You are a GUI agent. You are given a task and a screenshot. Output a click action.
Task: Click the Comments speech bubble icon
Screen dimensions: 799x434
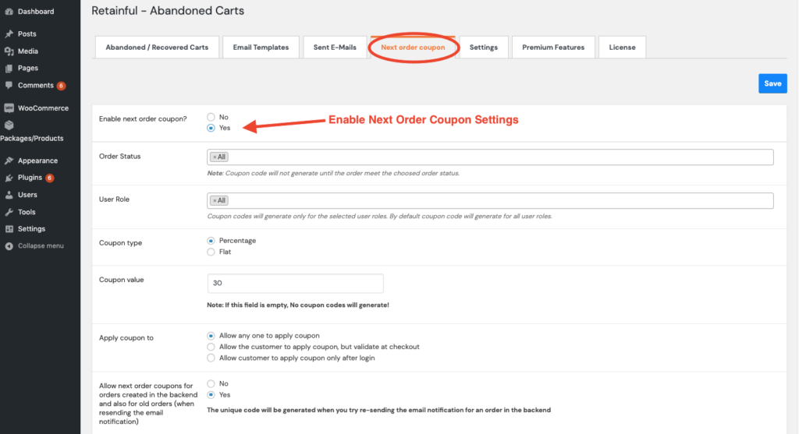coord(9,85)
